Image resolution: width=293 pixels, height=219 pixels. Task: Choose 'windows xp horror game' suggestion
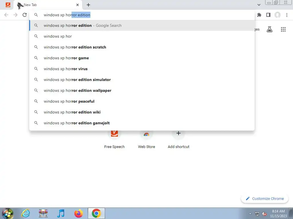[142, 58]
